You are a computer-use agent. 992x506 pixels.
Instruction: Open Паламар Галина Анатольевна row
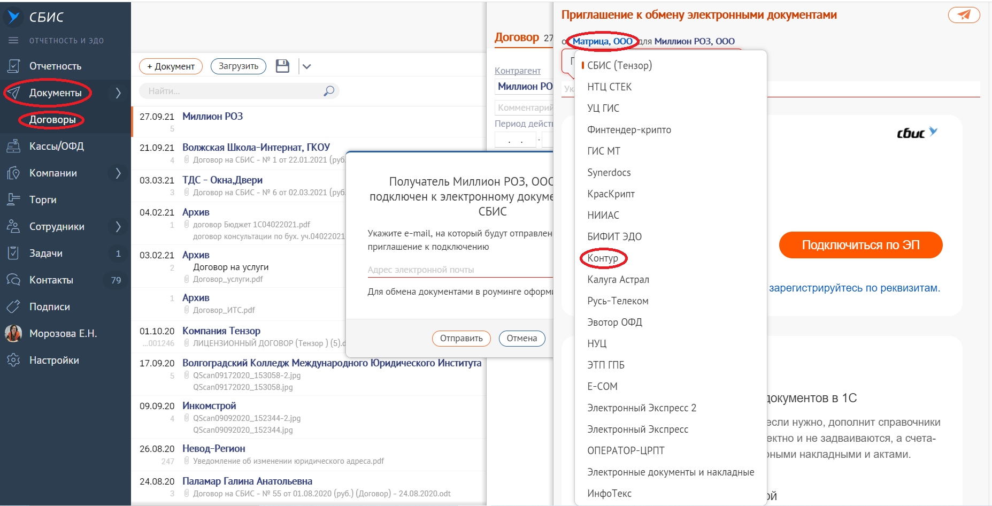309,487
